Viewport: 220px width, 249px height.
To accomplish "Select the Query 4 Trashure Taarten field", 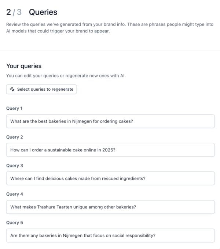I will coord(110,207).
